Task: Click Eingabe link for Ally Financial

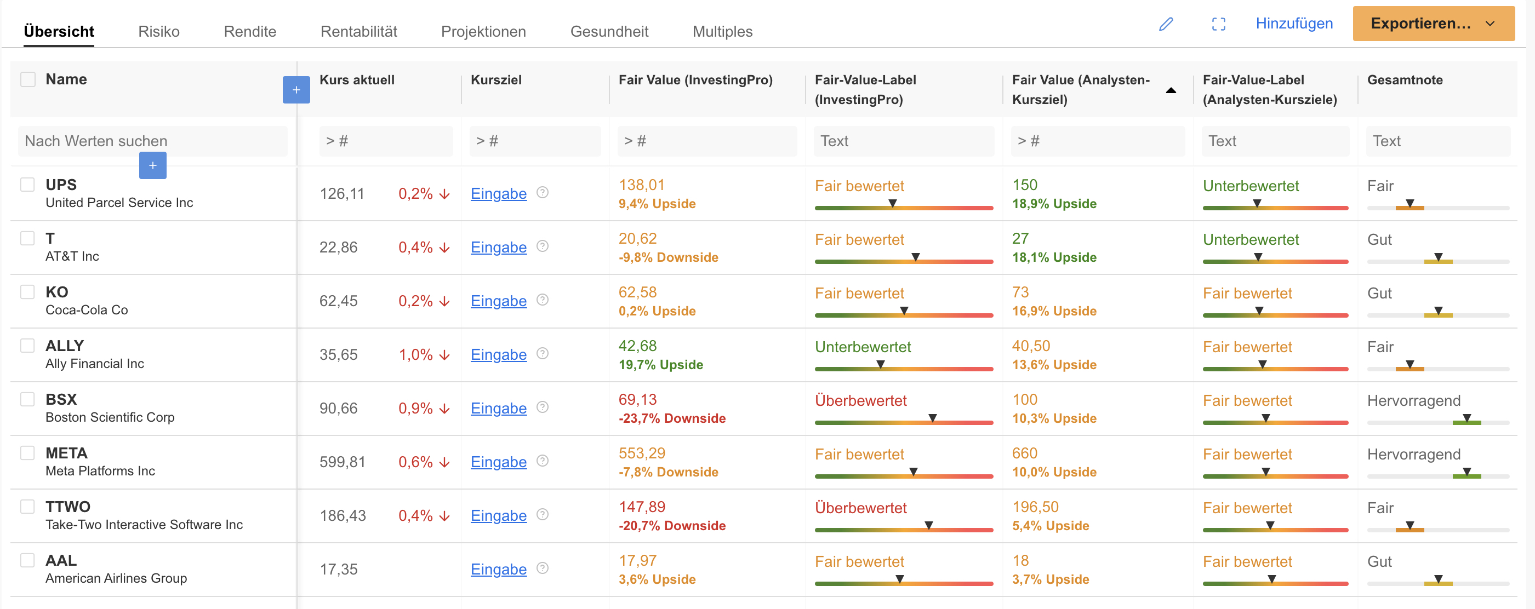Action: click(x=499, y=355)
